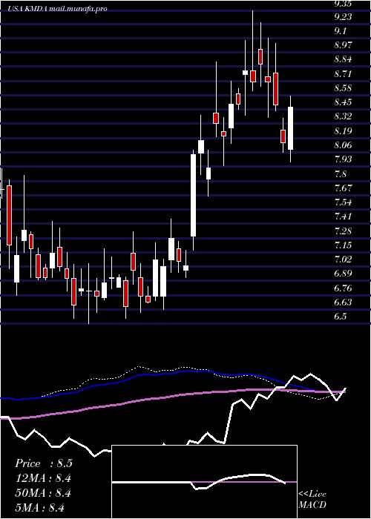371x519 pixels.
Task: Select the 6.76 axis value
Action: (343, 288)
